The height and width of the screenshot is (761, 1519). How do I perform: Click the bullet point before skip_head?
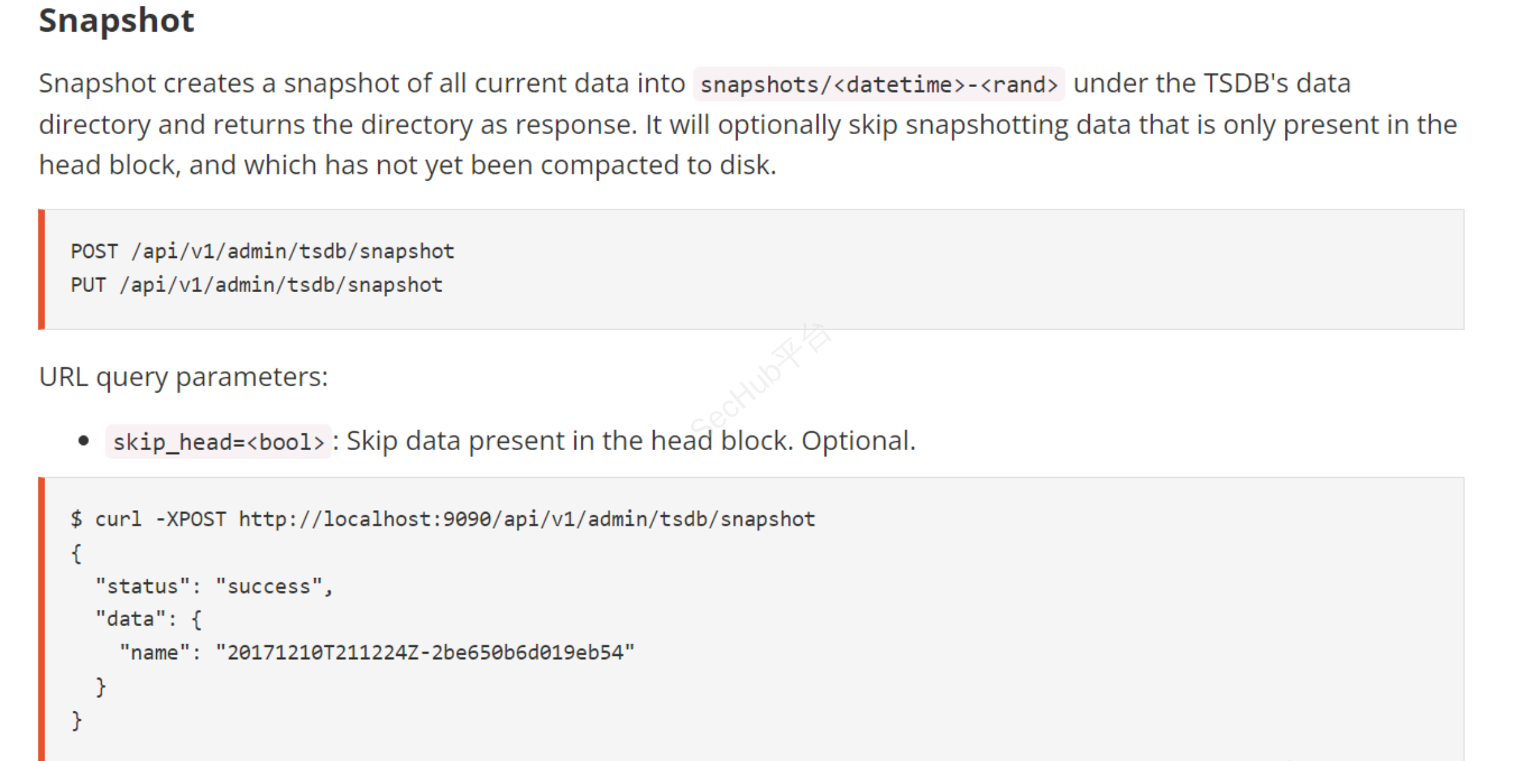coord(83,441)
